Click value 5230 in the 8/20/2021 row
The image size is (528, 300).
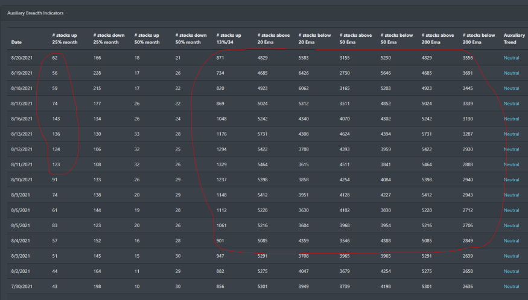386,58
